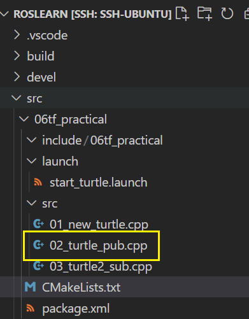Open CMakeLists.txt in the editor
This screenshot has width=249, height=319.
pos(81,287)
